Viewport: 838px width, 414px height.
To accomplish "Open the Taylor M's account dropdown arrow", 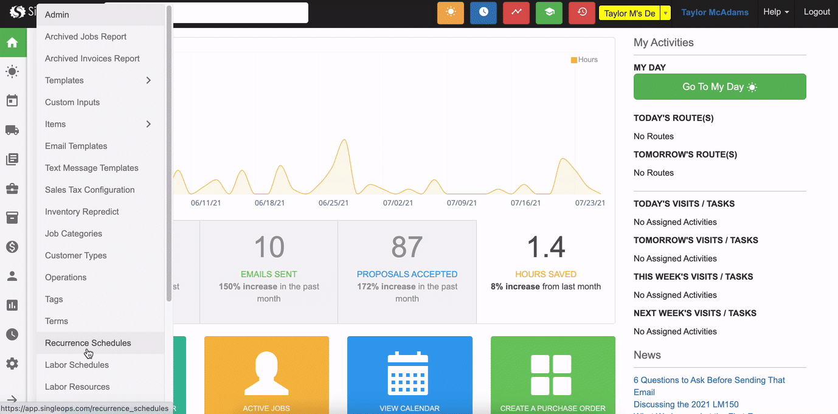I will [666, 13].
